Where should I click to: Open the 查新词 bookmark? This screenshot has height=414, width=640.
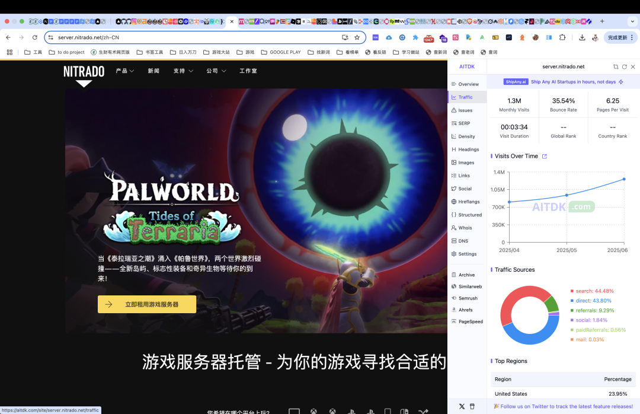tap(436, 52)
